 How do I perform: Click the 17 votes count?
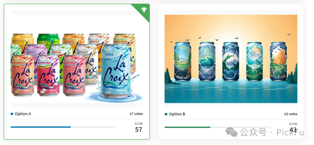point(136,114)
